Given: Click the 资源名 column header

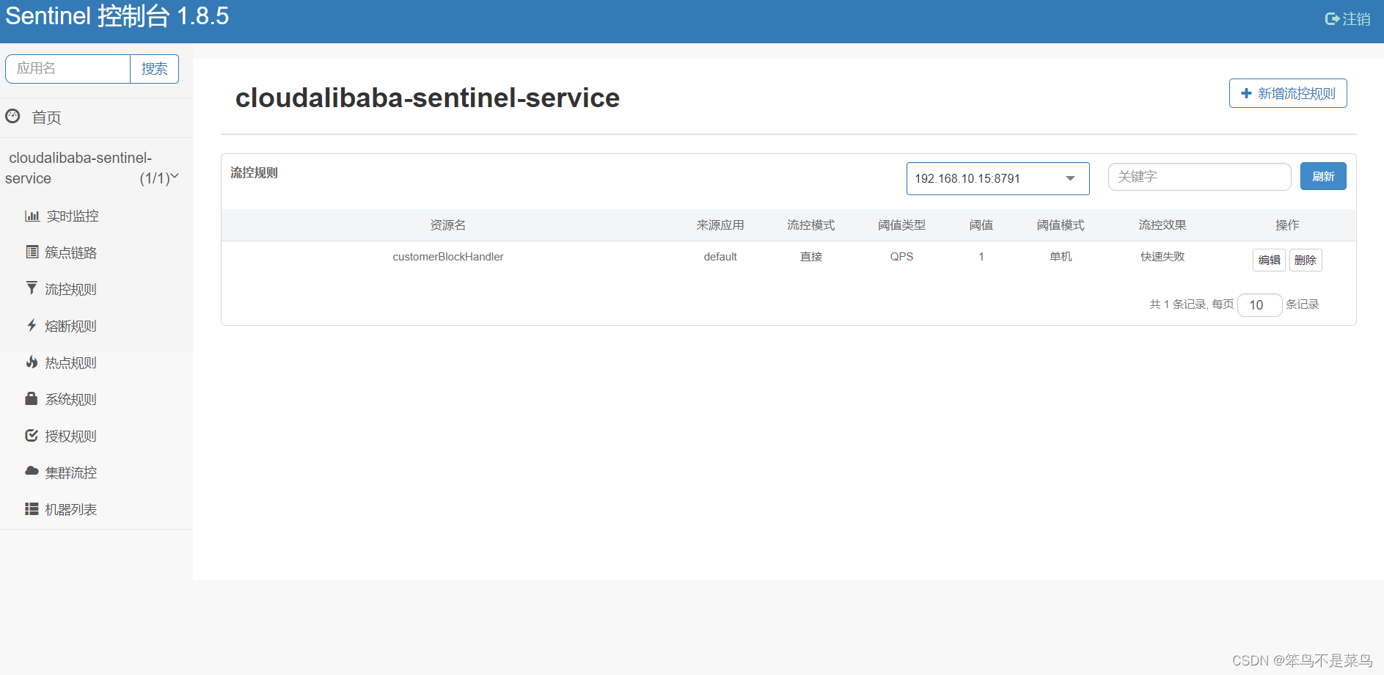Looking at the screenshot, I should tap(448, 225).
